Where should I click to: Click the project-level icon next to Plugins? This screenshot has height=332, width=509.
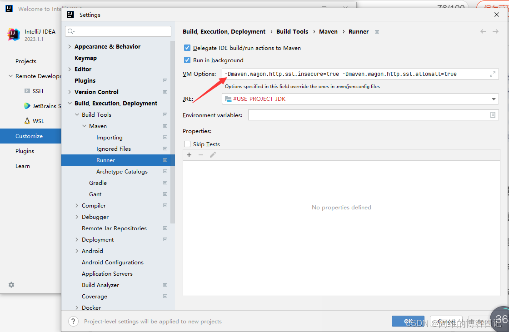(x=165, y=80)
